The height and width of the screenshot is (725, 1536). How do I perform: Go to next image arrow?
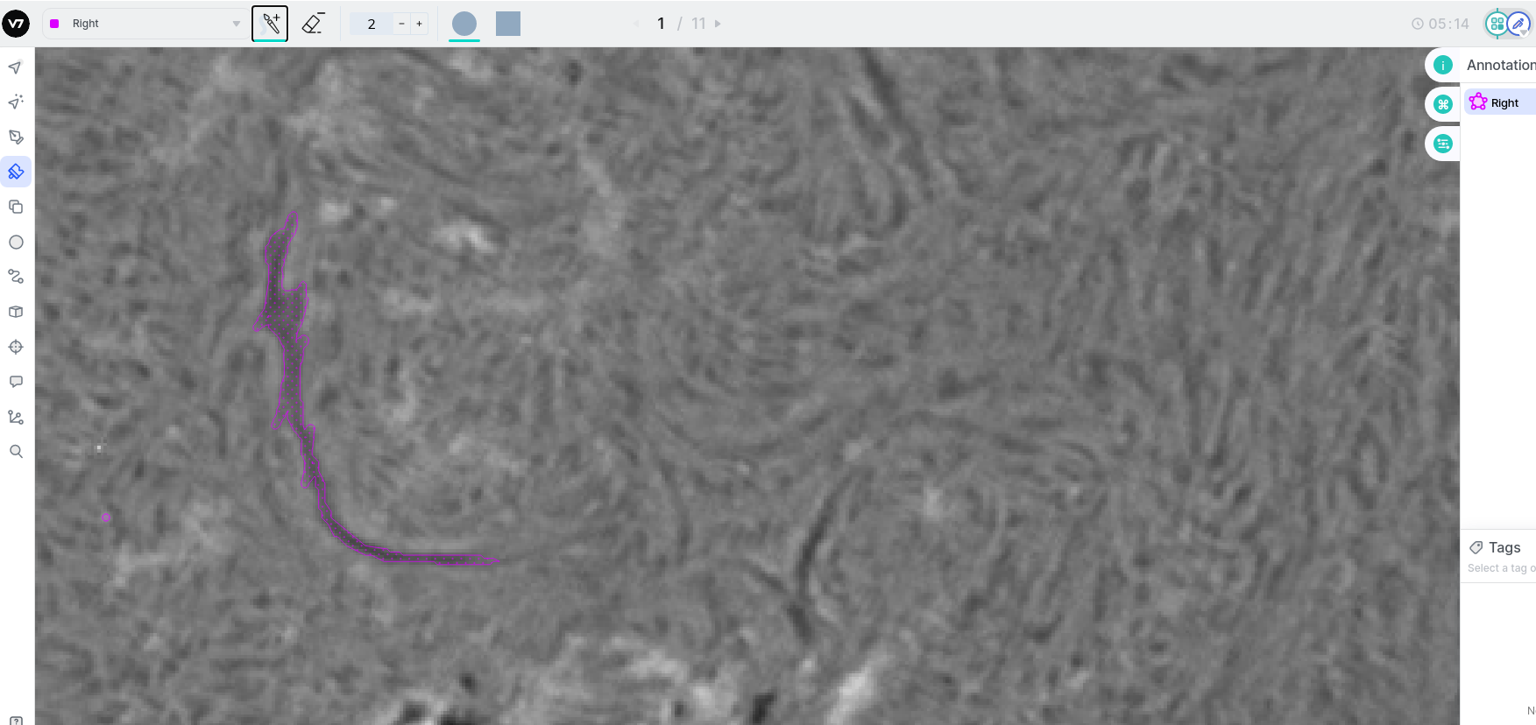718,24
